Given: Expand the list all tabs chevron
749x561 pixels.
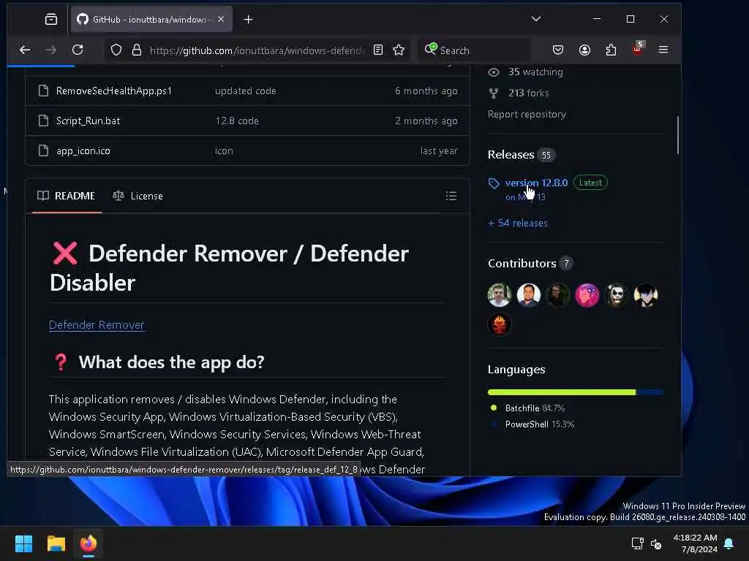Looking at the screenshot, I should click(536, 19).
